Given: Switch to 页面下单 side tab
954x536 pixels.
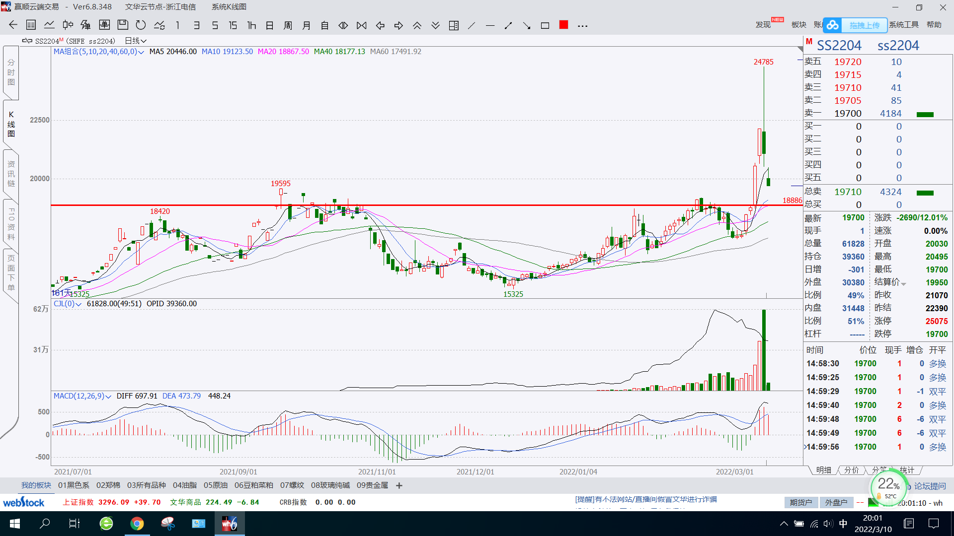Looking at the screenshot, I should (x=11, y=272).
